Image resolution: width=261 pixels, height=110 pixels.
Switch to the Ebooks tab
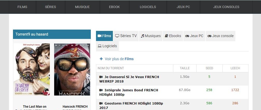coord(173,36)
